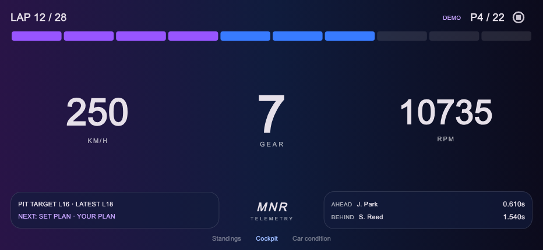Viewport: 543px width, 250px height.
Task: Click the DEMO label
Action: click(x=452, y=17)
